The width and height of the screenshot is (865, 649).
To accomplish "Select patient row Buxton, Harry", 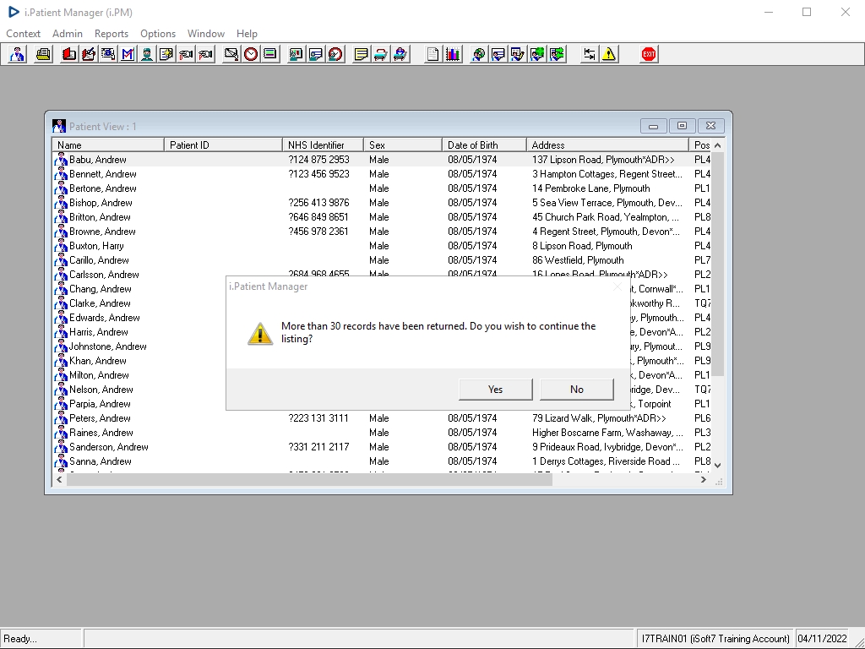I will [382, 246].
